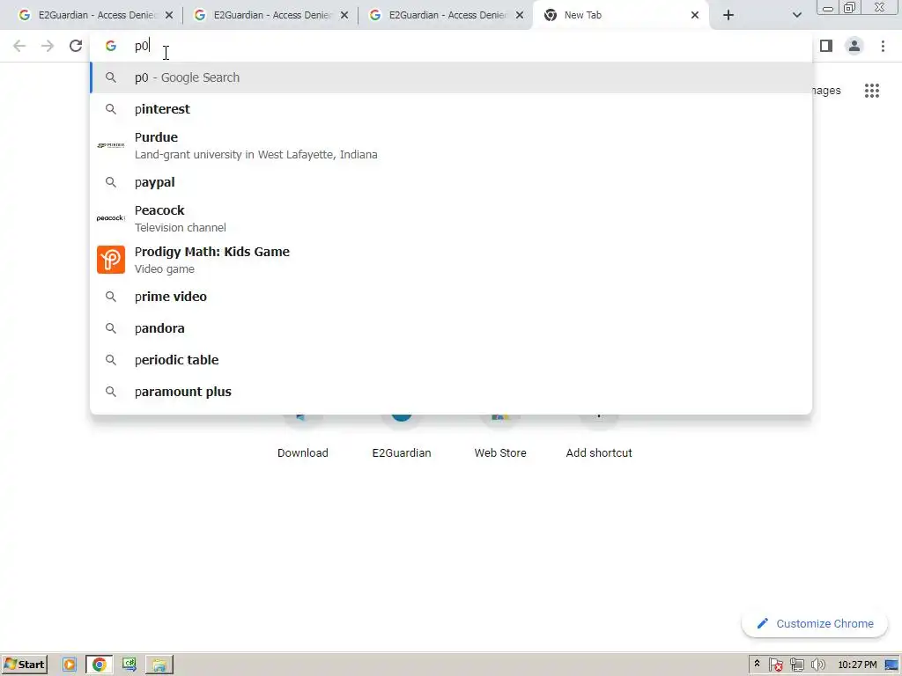This screenshot has width=902, height=676.
Task: Open the profile avatar icon
Action: click(854, 46)
